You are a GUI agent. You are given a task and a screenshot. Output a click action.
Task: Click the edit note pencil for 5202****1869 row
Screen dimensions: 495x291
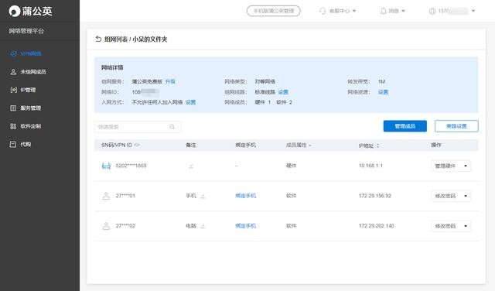click(x=191, y=166)
